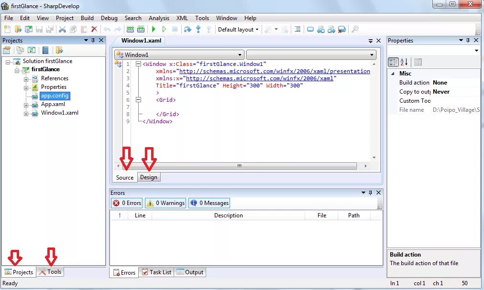
Task: Click the Stop execution square icon
Action: (175, 29)
